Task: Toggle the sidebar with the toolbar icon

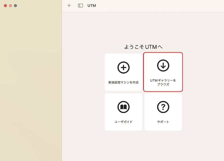Action: [x=80, y=6]
